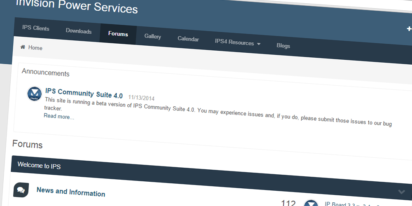Click the announcement date 11/13/2014
This screenshot has width=412, height=206.
coord(141,98)
